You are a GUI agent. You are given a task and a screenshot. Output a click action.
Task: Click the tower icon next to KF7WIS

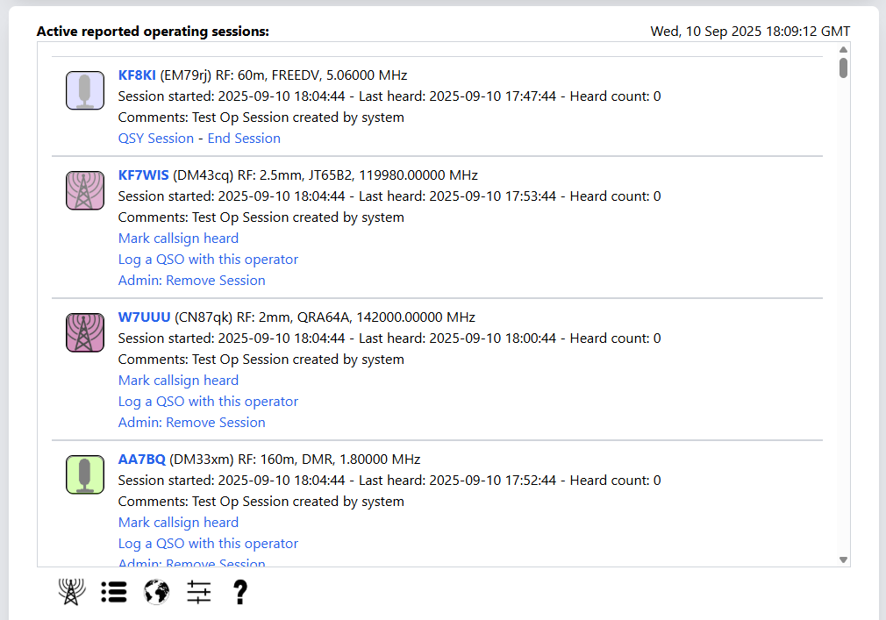[x=85, y=191]
